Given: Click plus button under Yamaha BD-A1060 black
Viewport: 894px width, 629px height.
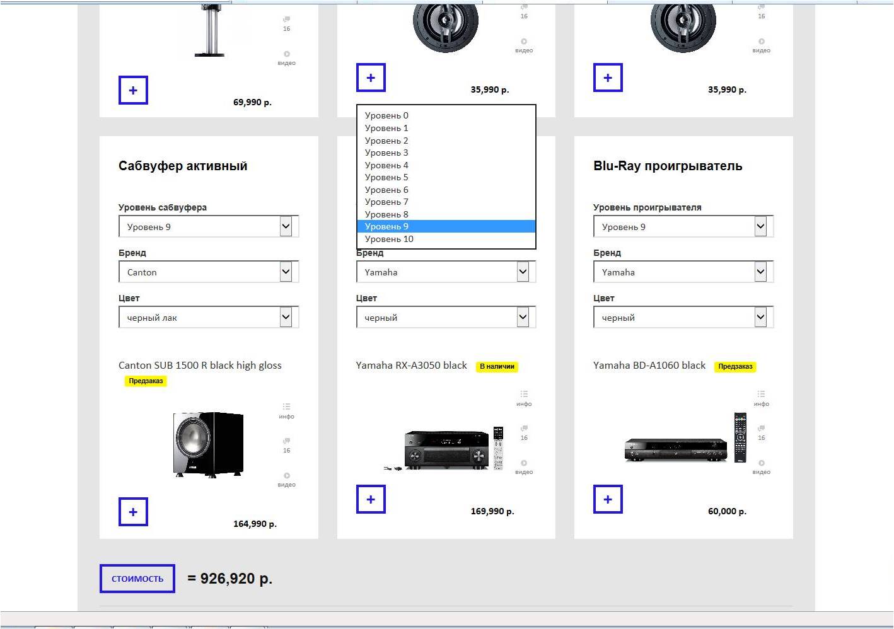Looking at the screenshot, I should click(x=608, y=499).
